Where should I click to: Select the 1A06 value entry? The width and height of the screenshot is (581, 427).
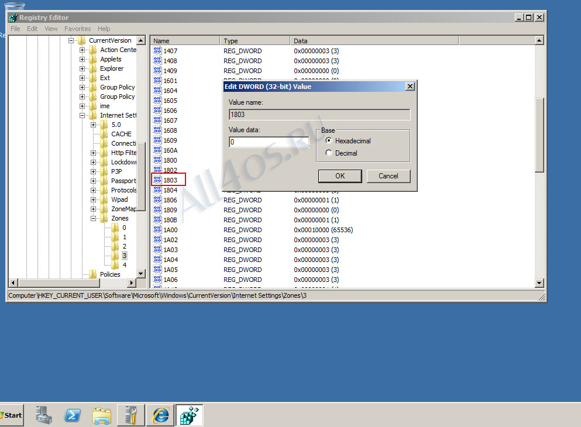click(x=170, y=280)
